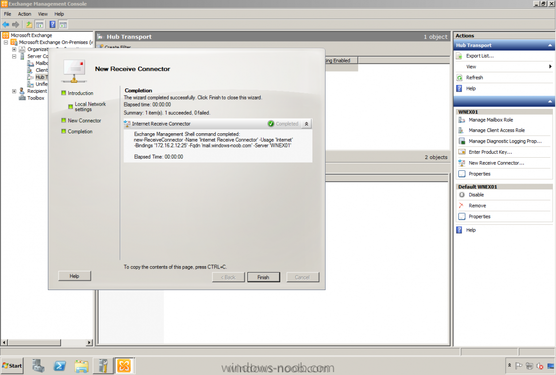Click the Manage Diagnostic Logging Properties icon
556x375 pixels.
coord(462,141)
